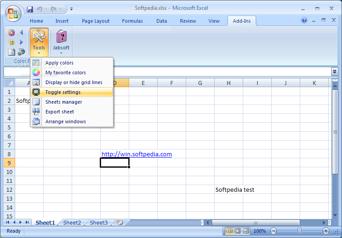Go to last sheet navigation arrow
The width and height of the screenshot is (342, 238).
(27, 222)
